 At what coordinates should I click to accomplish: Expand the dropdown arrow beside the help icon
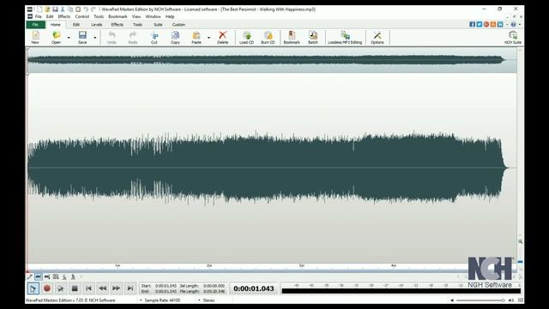click(520, 25)
